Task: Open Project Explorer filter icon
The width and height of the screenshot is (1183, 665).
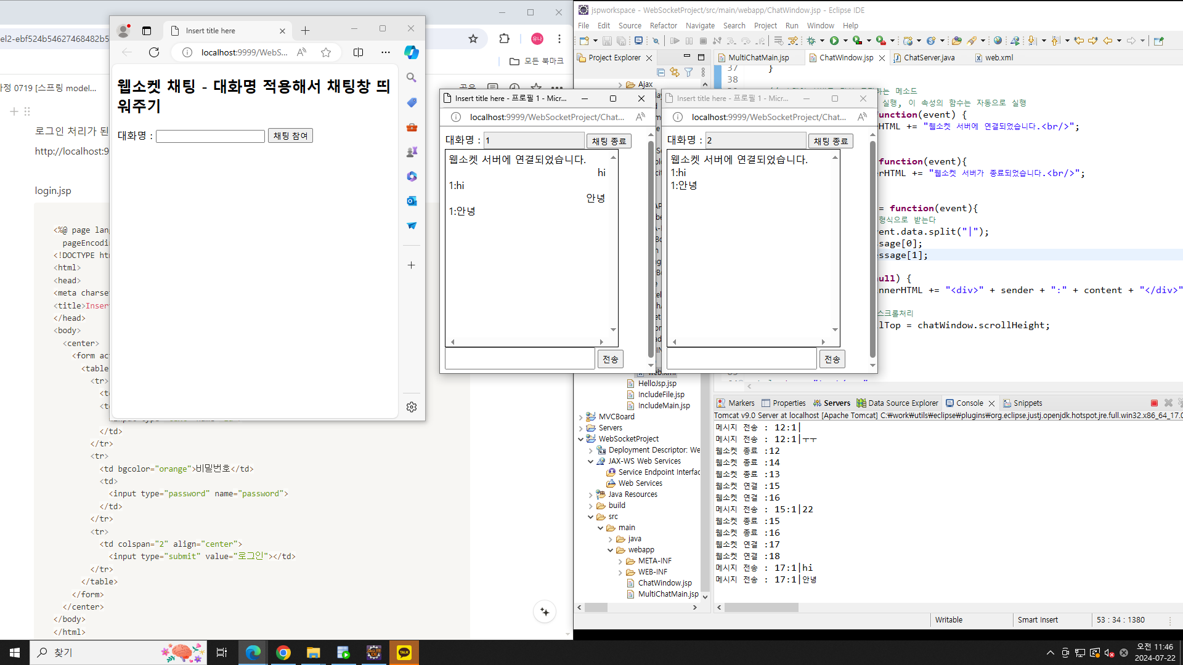Action: [x=688, y=72]
